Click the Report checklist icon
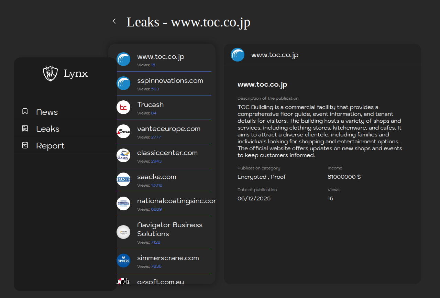440x298 pixels. pyautogui.click(x=25, y=145)
